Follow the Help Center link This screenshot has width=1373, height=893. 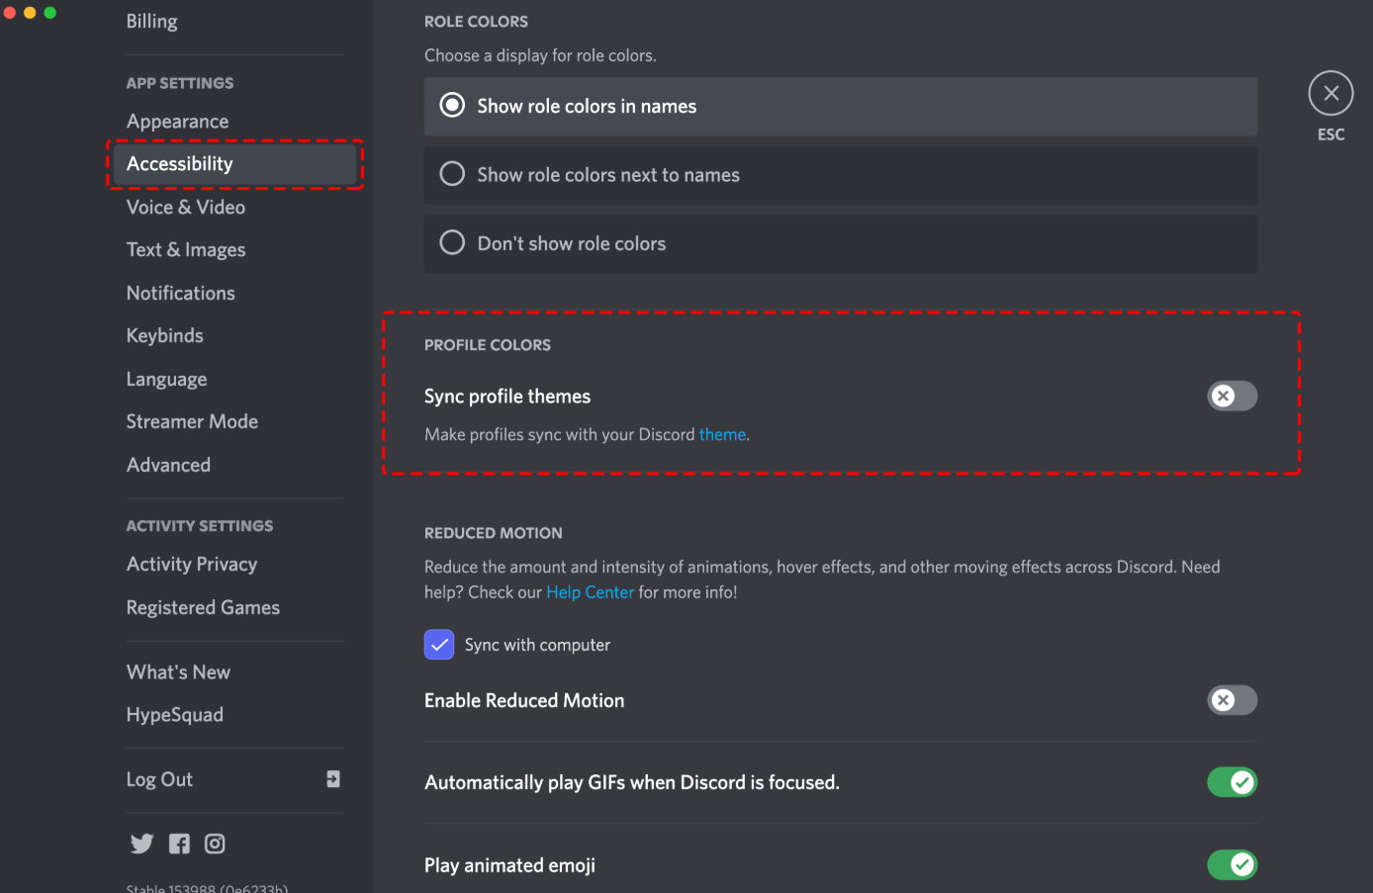tap(590, 592)
